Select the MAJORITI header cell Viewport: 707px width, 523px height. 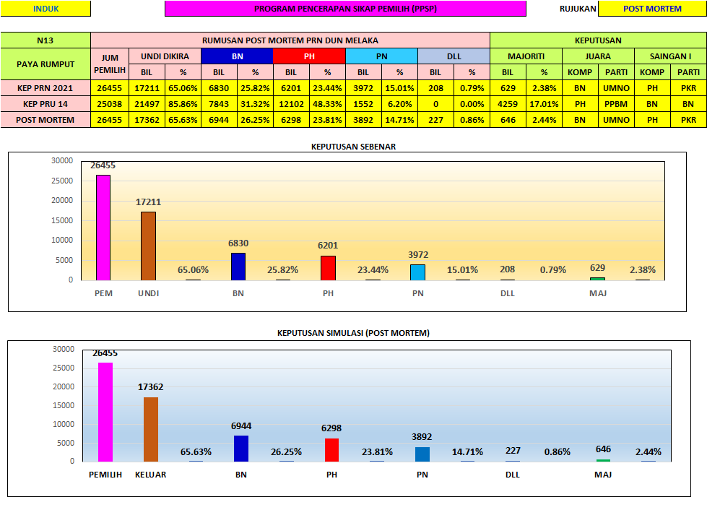click(526, 56)
